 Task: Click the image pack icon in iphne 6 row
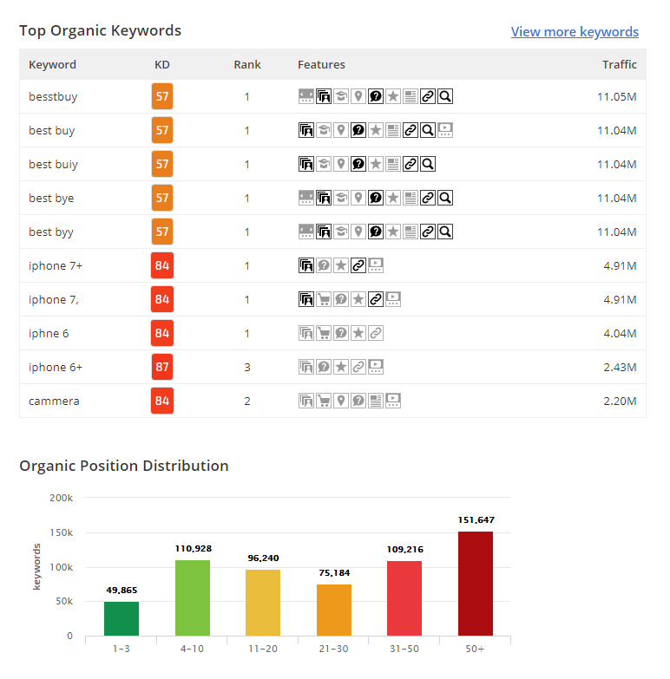306,334
